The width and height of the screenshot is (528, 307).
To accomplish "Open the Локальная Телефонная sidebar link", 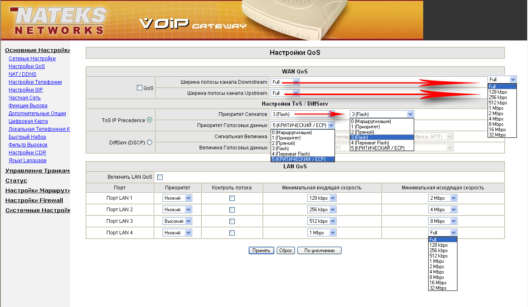I will (39, 129).
